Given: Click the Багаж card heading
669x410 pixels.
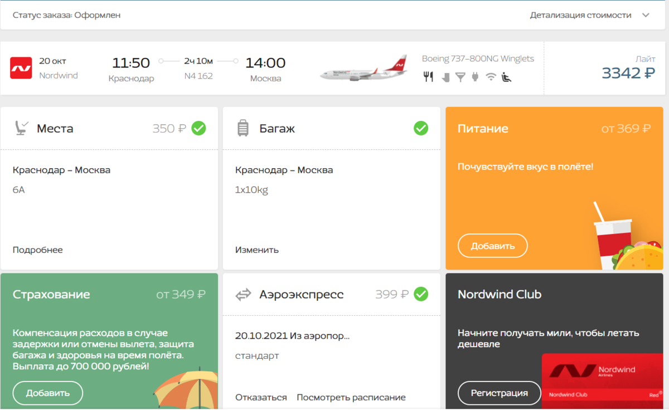Looking at the screenshot, I should click(x=277, y=128).
